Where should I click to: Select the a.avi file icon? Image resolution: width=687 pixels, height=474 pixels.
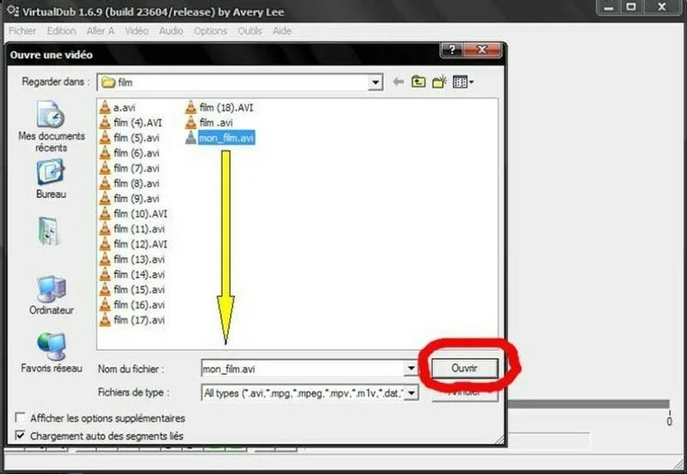(x=105, y=108)
